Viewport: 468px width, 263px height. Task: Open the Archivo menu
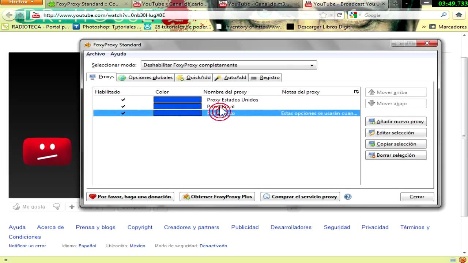point(95,54)
